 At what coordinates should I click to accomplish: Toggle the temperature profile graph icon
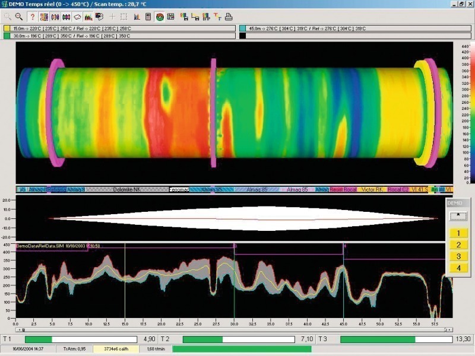[87, 17]
